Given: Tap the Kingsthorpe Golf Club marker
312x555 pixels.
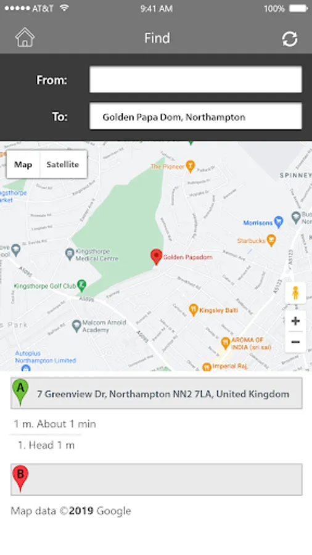Looking at the screenshot, I should tap(82, 286).
